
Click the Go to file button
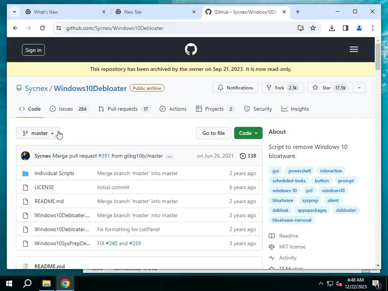[213, 133]
